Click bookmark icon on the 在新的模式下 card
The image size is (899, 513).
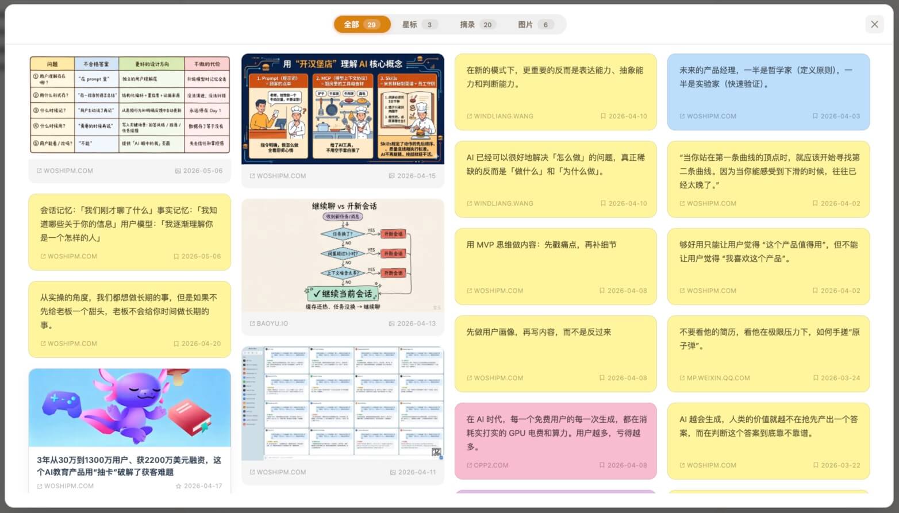point(603,116)
